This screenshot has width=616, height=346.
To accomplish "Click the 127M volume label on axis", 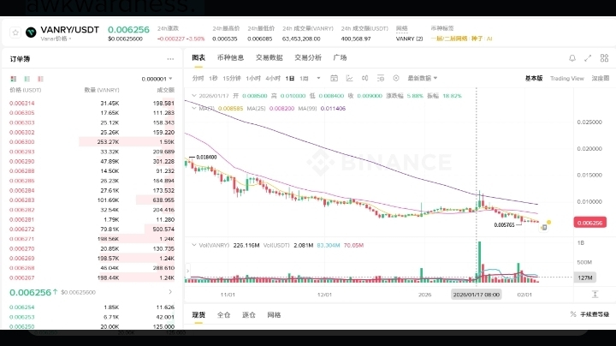I will pos(585,277).
